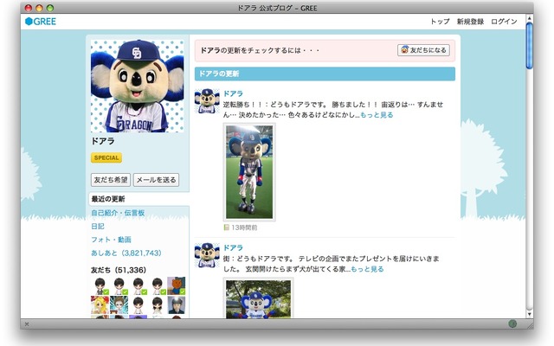Open the ログイン link
554x346 pixels.
(504, 22)
